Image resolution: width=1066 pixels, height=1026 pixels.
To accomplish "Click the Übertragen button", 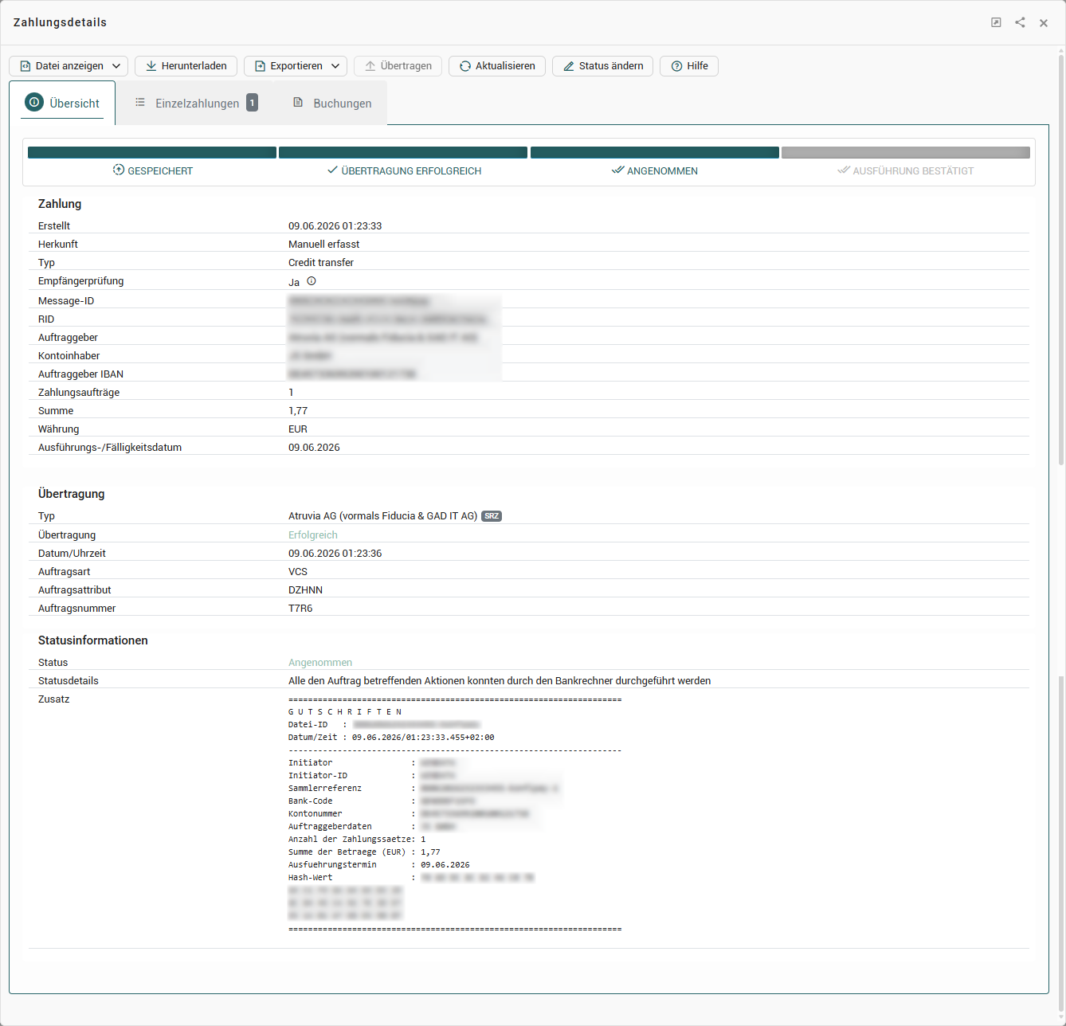I will pyautogui.click(x=398, y=66).
